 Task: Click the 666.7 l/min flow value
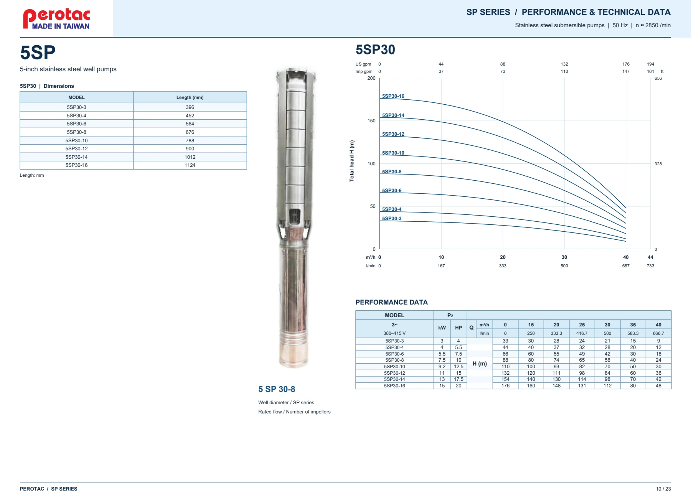(658, 333)
